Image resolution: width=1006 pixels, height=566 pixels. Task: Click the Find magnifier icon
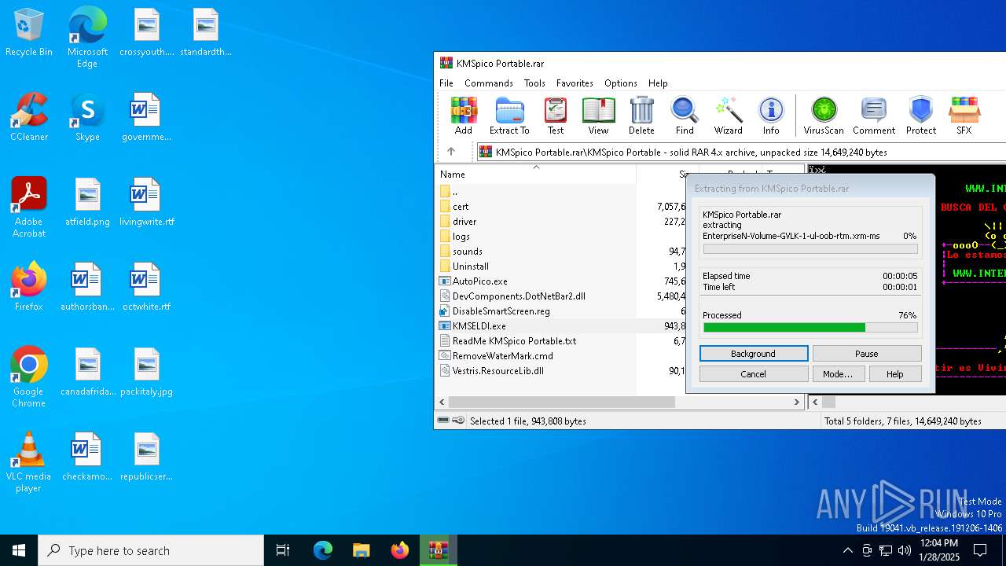pos(685,116)
